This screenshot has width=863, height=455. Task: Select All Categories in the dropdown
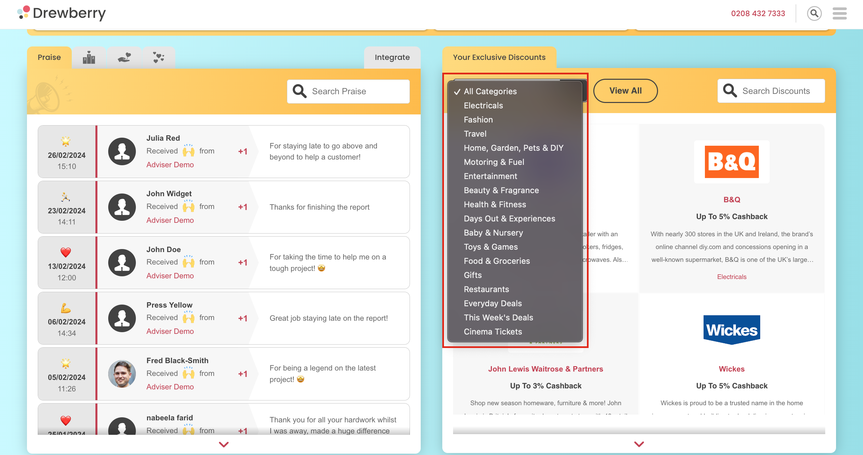(x=515, y=92)
